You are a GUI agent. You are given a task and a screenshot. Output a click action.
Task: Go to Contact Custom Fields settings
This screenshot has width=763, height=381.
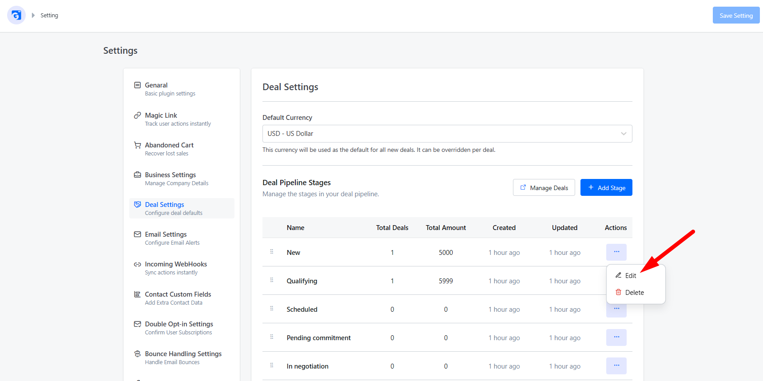182,298
